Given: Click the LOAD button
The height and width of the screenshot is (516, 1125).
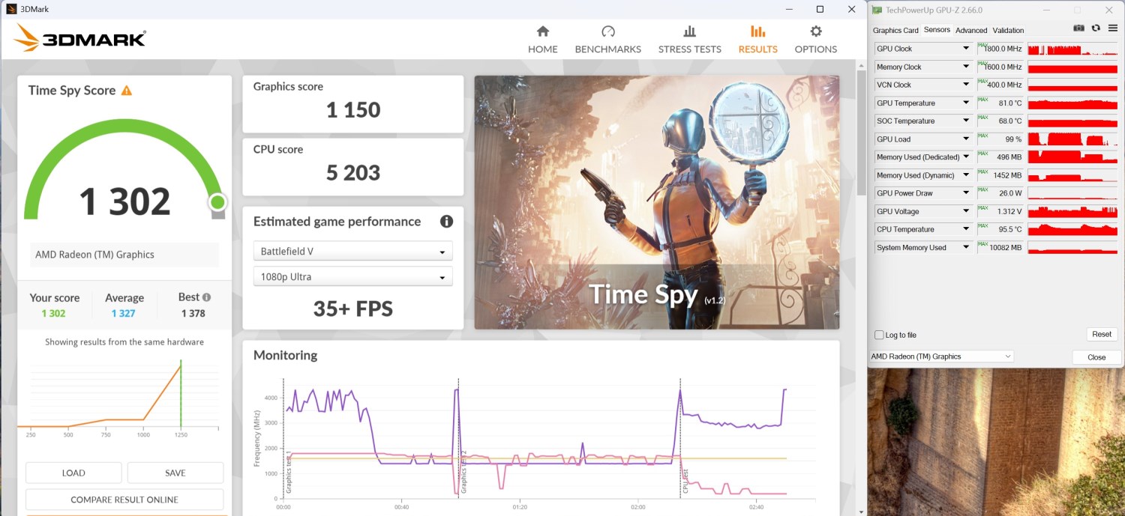Looking at the screenshot, I should [x=73, y=473].
